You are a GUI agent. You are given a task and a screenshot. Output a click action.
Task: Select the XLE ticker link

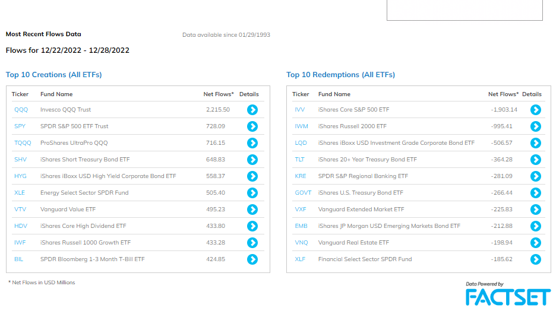[20, 193]
